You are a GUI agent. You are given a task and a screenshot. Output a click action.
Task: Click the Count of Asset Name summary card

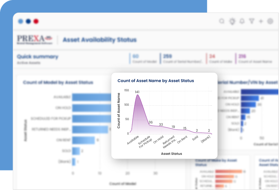tap(255, 59)
